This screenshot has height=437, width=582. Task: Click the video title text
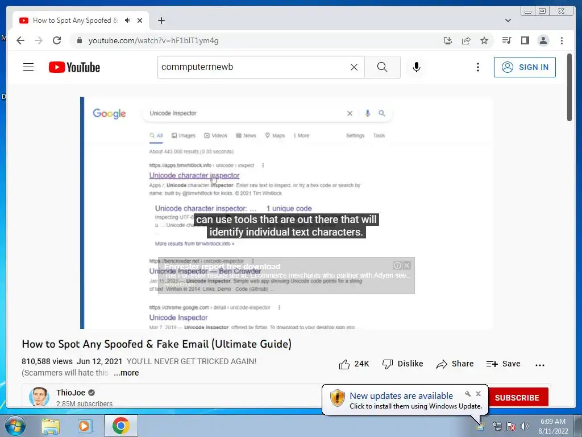click(157, 344)
